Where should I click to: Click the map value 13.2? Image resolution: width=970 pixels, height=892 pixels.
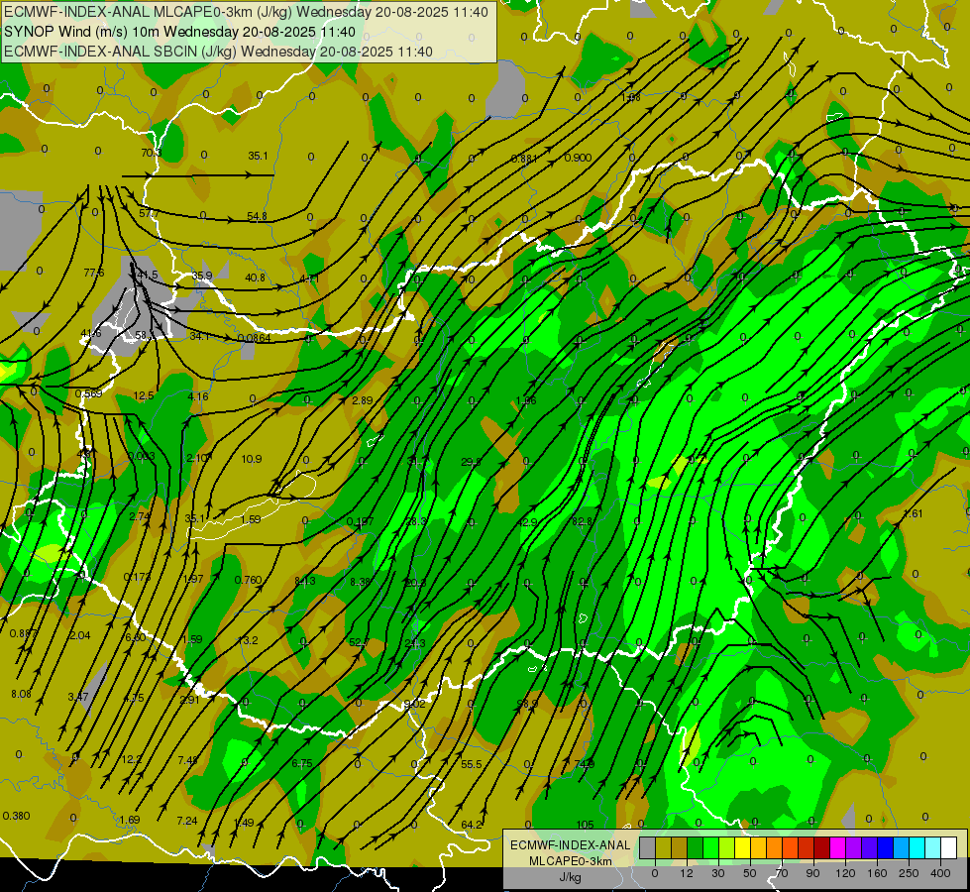coord(248,640)
